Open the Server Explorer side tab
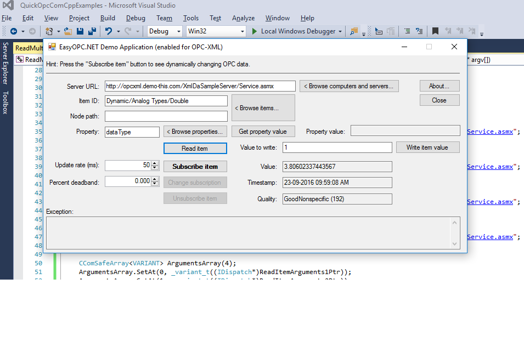This screenshot has width=524, height=364. [x=5, y=63]
